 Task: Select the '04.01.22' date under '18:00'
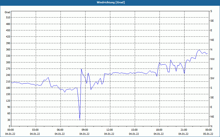point(159,134)
